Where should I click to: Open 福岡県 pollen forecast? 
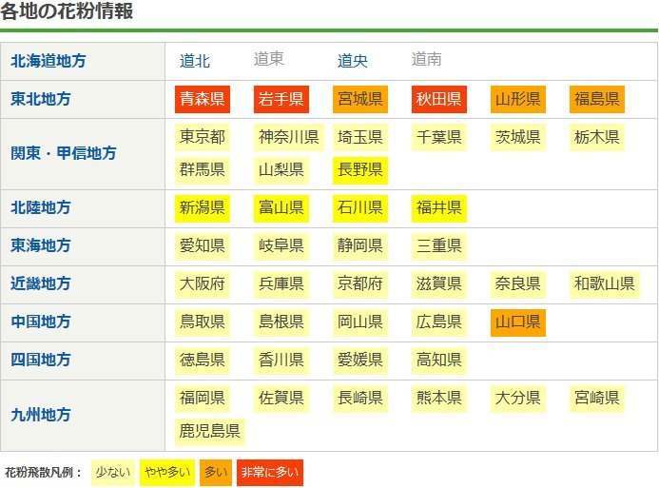coord(202,397)
